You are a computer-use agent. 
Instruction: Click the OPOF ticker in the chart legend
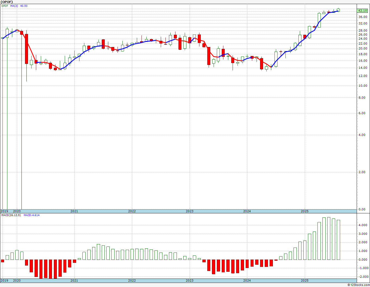click(5, 6)
